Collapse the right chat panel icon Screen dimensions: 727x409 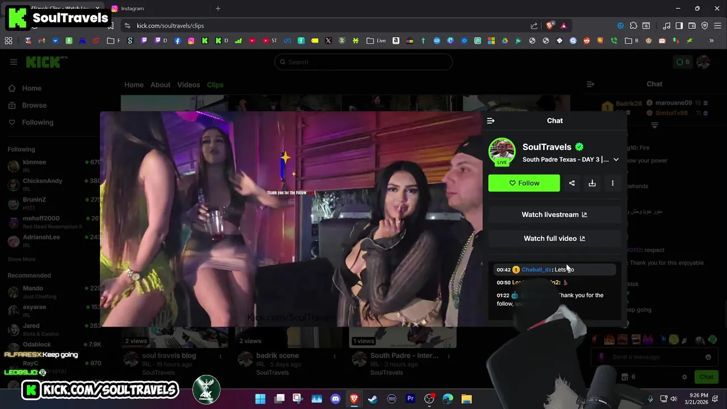click(590, 84)
